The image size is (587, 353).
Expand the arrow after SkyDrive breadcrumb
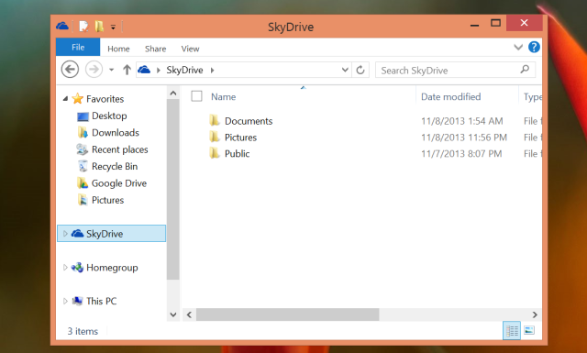[x=212, y=70]
